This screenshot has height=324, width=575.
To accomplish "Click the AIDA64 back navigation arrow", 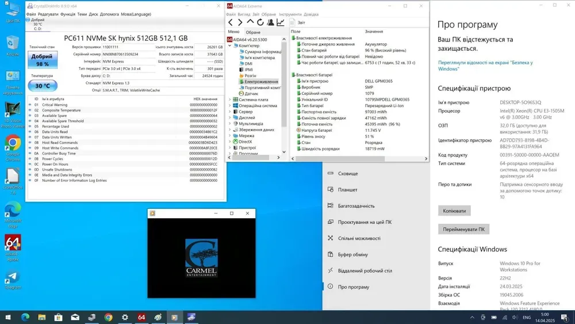I will pos(231,22).
